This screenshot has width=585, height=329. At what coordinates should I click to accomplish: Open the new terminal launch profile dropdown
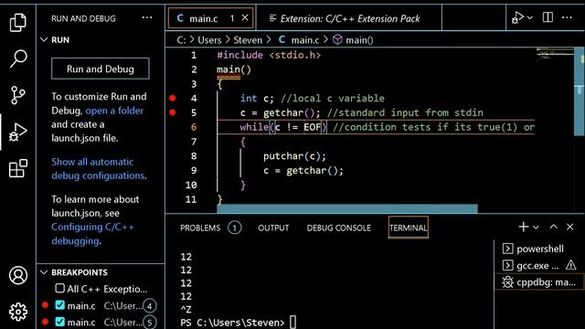coord(536,228)
